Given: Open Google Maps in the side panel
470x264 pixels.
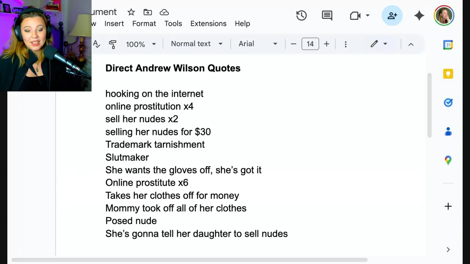Looking at the screenshot, I should coord(448,160).
